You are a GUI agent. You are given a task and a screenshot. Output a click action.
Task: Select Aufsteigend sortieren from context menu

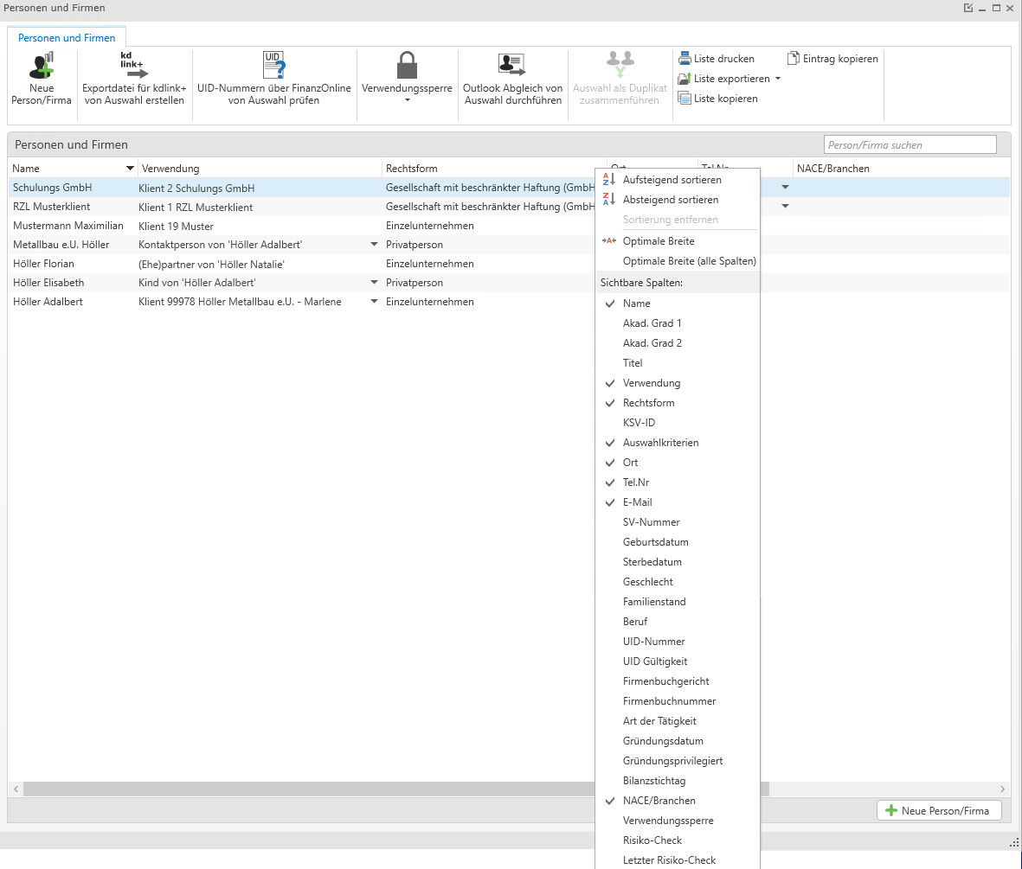point(672,180)
